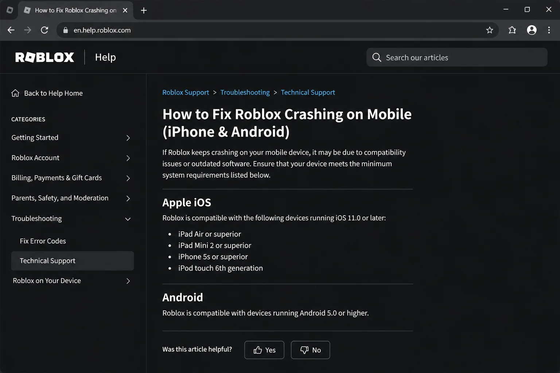Select Technical Support subcategory
560x373 pixels.
73,261
